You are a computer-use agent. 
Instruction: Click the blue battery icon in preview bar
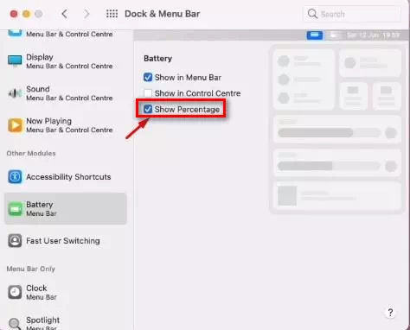pos(315,35)
